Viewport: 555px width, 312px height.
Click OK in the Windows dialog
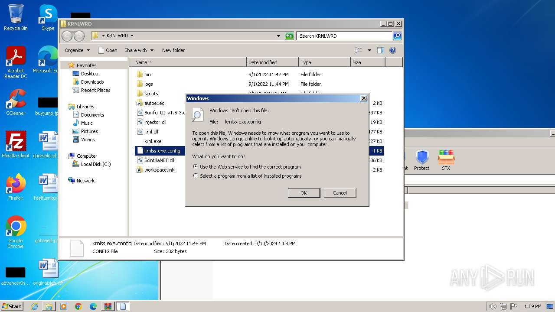point(304,193)
